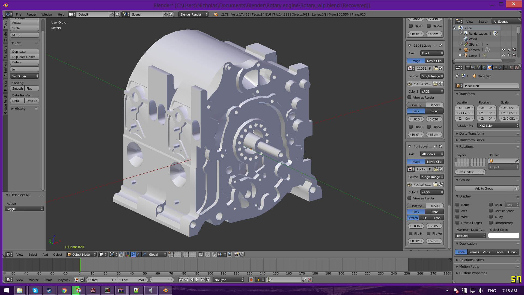524x295 pixels.
Task: Switch Duplication to the Verts tab
Action: point(486,252)
